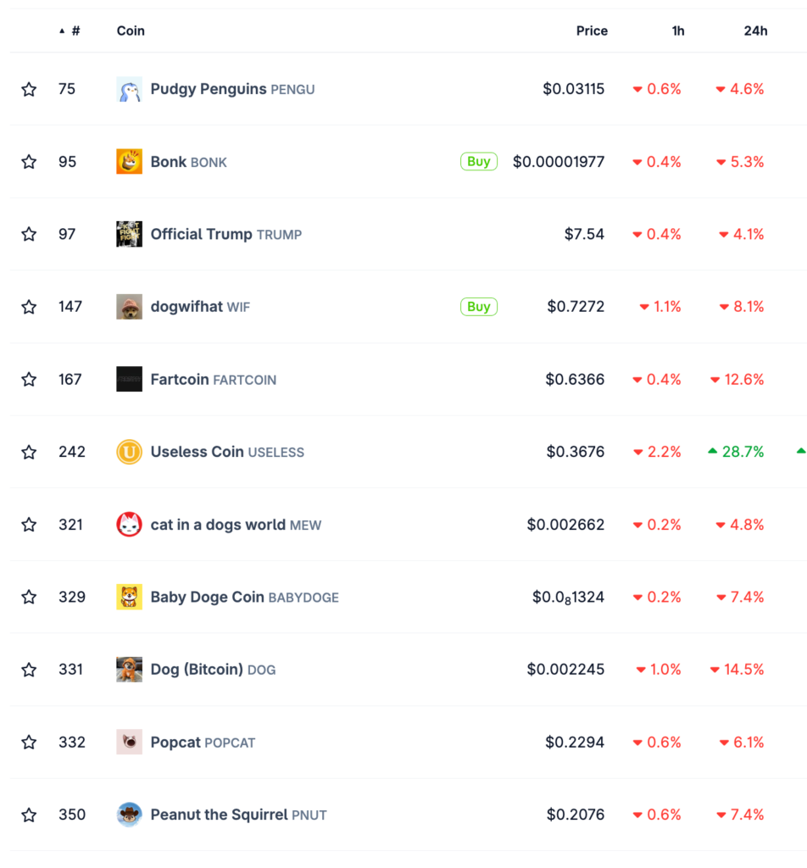807x868 pixels.
Task: Click the Bonk coin logo
Action: (x=129, y=161)
